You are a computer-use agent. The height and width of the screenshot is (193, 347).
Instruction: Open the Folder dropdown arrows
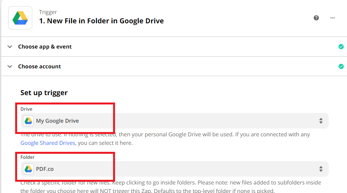pyautogui.click(x=321, y=169)
